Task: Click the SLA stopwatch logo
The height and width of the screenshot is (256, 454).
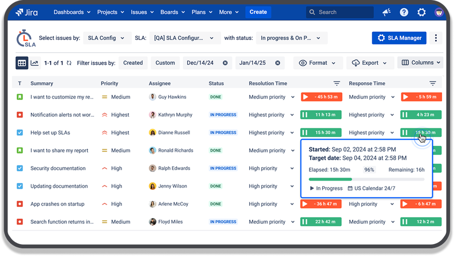Action: pyautogui.click(x=25, y=38)
